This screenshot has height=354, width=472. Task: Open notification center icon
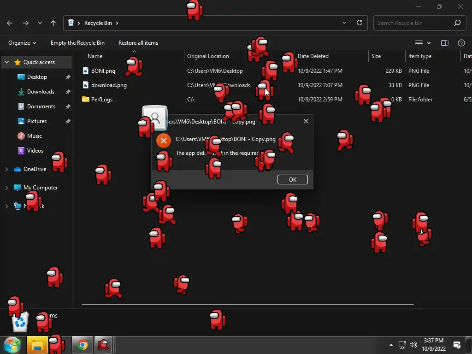pos(457,345)
